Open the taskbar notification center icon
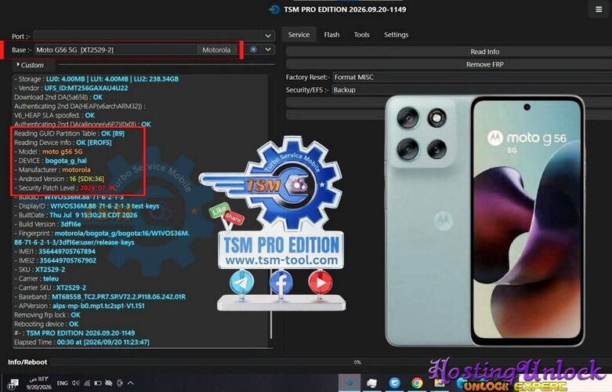The height and width of the screenshot is (392, 612). coord(13,383)
